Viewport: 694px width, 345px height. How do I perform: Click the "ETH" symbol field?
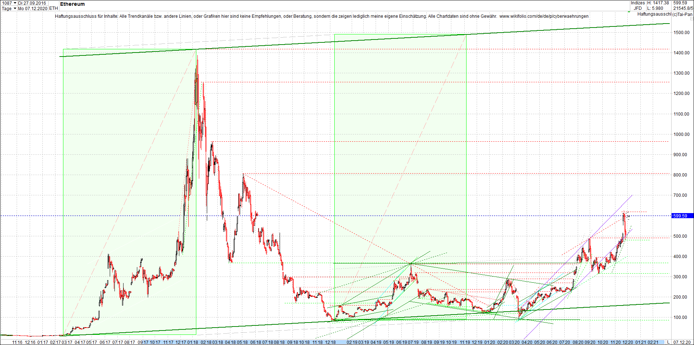pyautogui.click(x=53, y=8)
